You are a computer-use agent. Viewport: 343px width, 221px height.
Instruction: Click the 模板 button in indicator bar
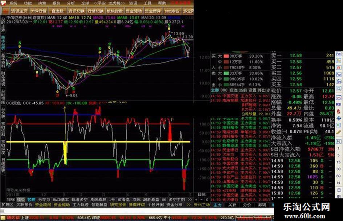21,200
